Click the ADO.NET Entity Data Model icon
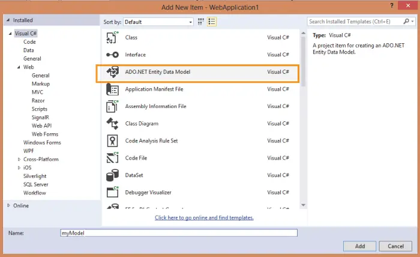Screen dimensions: 420x257 click(x=112, y=72)
